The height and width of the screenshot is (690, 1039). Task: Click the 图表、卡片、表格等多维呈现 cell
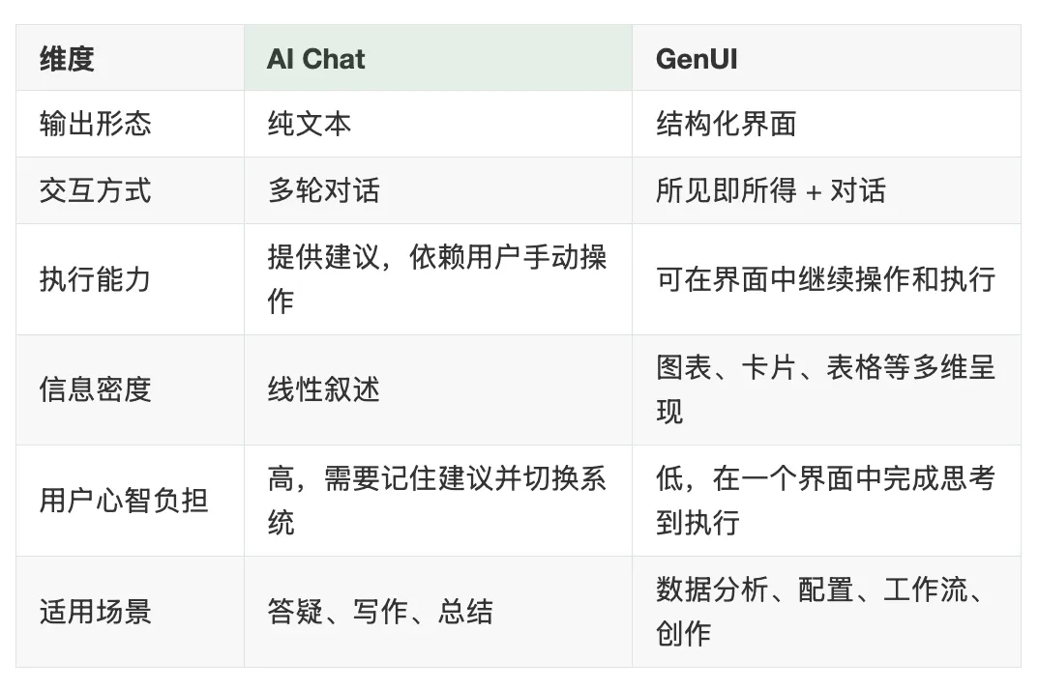point(825,389)
